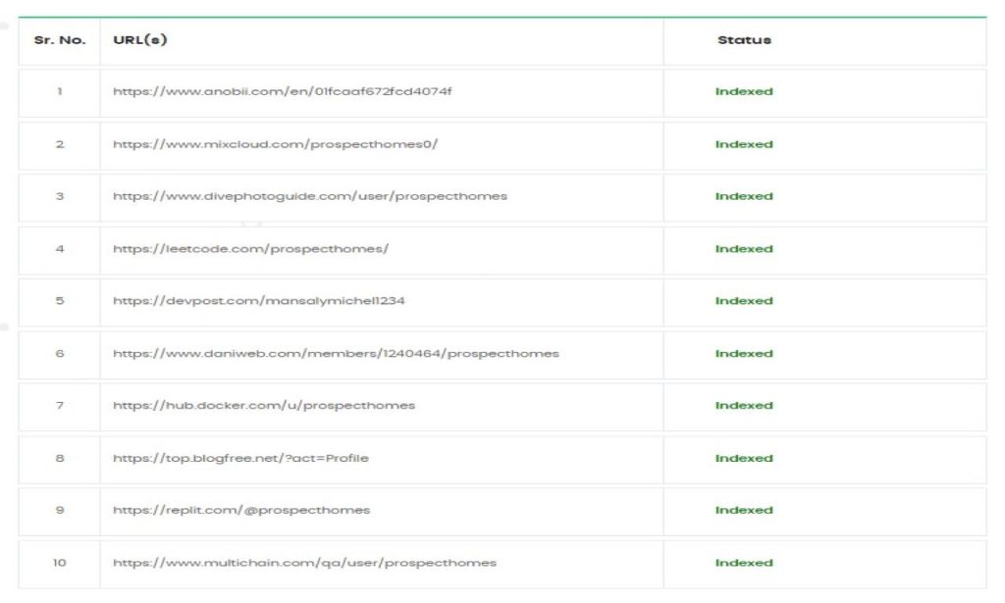
Task: Select serial number 5 cell
Action: pyautogui.click(x=60, y=301)
